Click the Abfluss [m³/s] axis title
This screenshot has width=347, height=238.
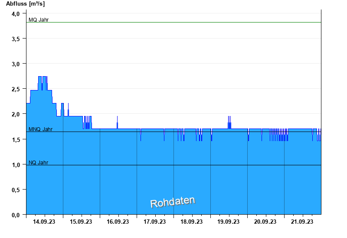(x=25, y=4)
